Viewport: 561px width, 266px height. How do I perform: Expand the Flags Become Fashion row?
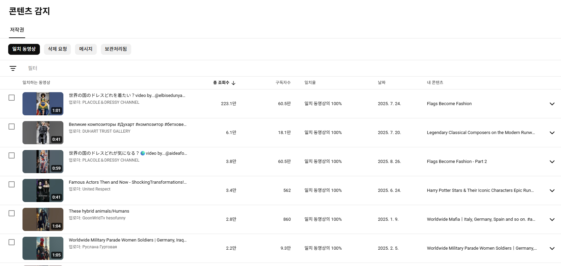point(552,104)
